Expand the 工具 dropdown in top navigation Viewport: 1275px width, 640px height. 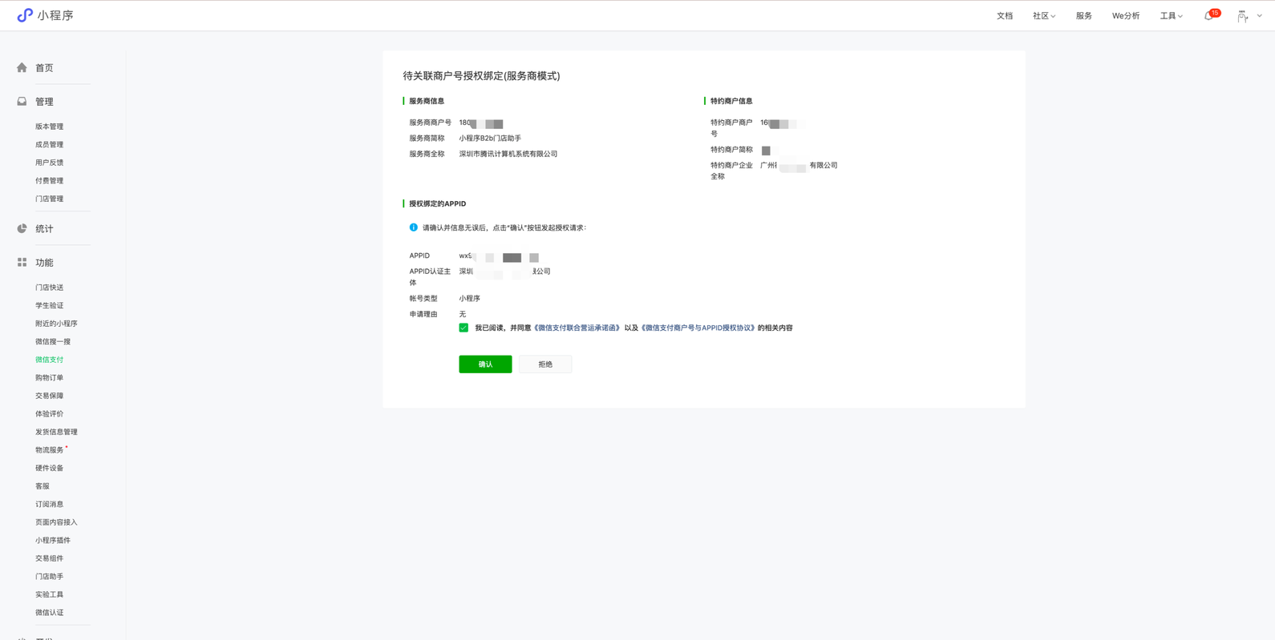(x=1171, y=16)
